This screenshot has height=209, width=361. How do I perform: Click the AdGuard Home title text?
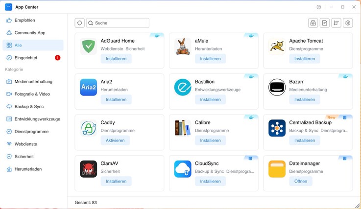click(x=118, y=41)
